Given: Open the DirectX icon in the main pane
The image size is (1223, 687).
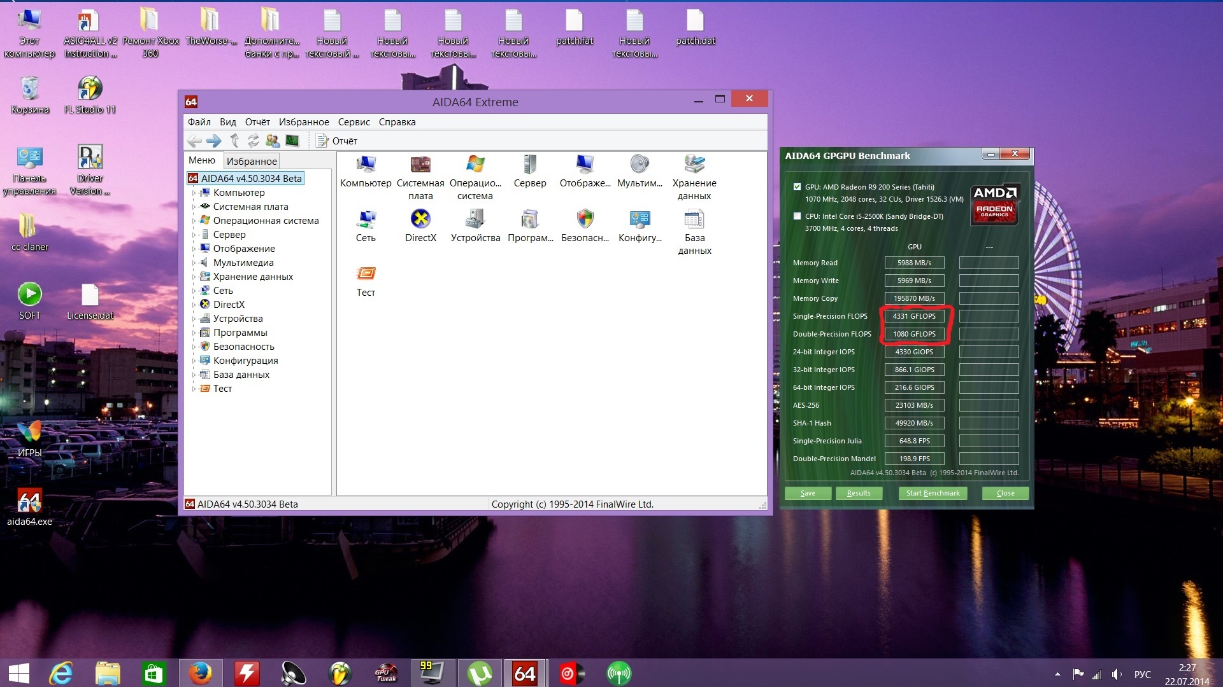Looking at the screenshot, I should coord(420,220).
